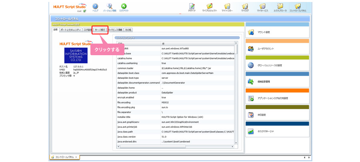The image size is (360, 162).
Task: Click the ログアウト logout icon
Action: [124, 7]
